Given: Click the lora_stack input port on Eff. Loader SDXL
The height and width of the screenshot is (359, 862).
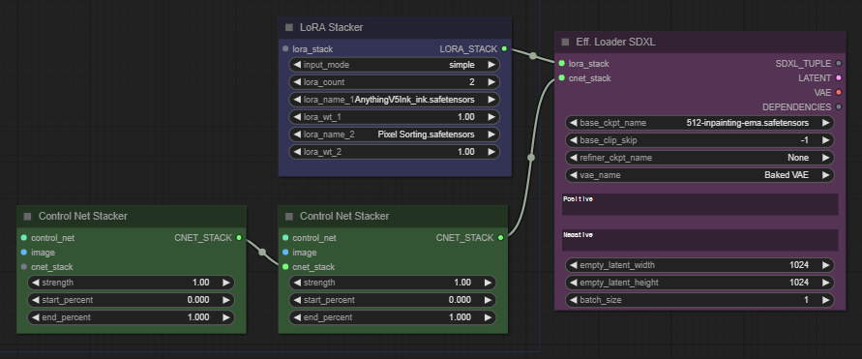Looking at the screenshot, I should 561,64.
